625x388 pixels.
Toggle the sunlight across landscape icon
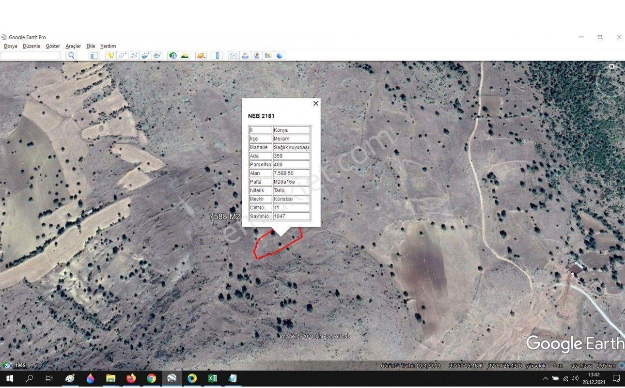tap(185, 56)
